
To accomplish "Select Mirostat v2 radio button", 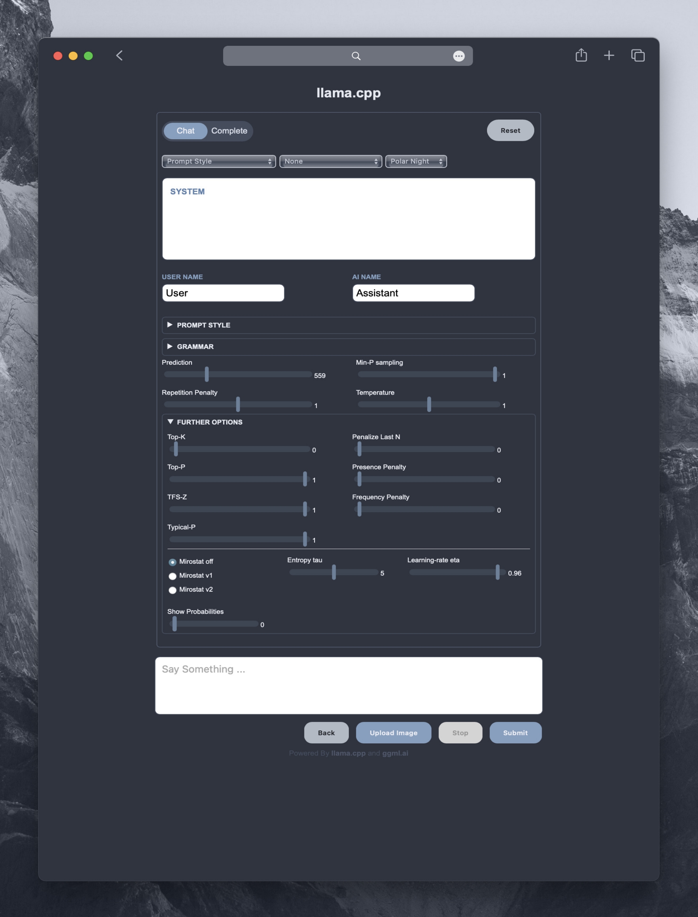I will click(172, 589).
